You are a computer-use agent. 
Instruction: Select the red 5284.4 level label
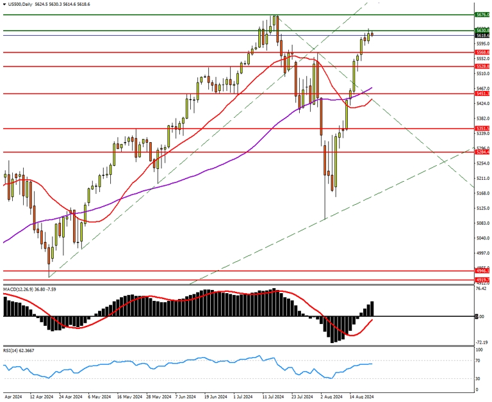[482, 152]
